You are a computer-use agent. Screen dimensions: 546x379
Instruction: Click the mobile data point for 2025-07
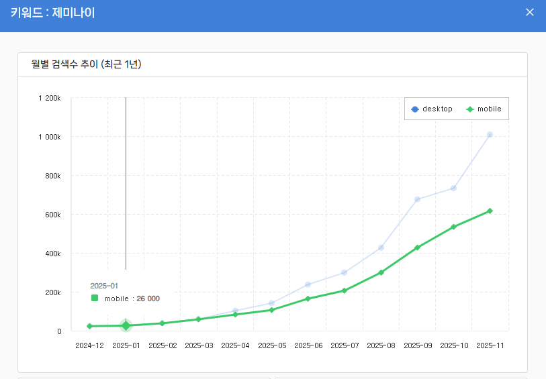click(344, 290)
